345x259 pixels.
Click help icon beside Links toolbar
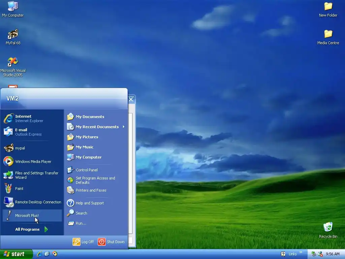(x=283, y=254)
